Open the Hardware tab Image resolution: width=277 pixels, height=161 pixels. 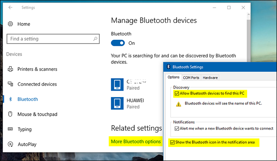(x=210, y=78)
